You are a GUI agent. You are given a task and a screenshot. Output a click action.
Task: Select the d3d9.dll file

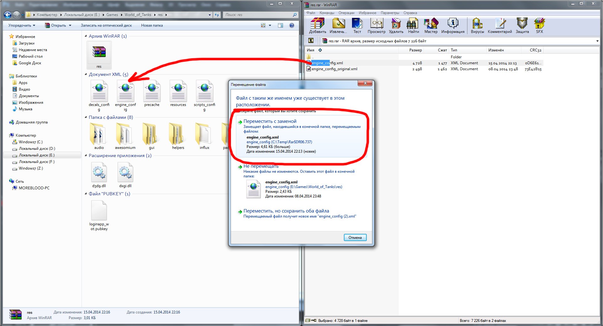pos(99,175)
